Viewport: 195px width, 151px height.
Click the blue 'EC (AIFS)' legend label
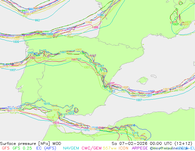[x=46, y=148]
